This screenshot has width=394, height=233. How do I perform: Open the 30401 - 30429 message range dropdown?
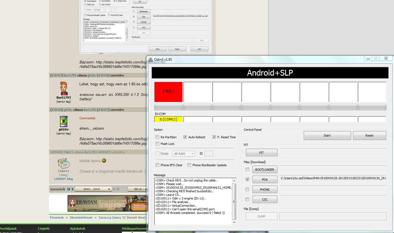[93, 189]
